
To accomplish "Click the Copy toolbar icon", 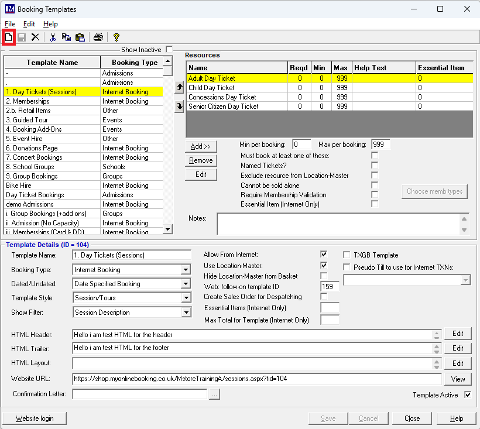I will pos(66,37).
